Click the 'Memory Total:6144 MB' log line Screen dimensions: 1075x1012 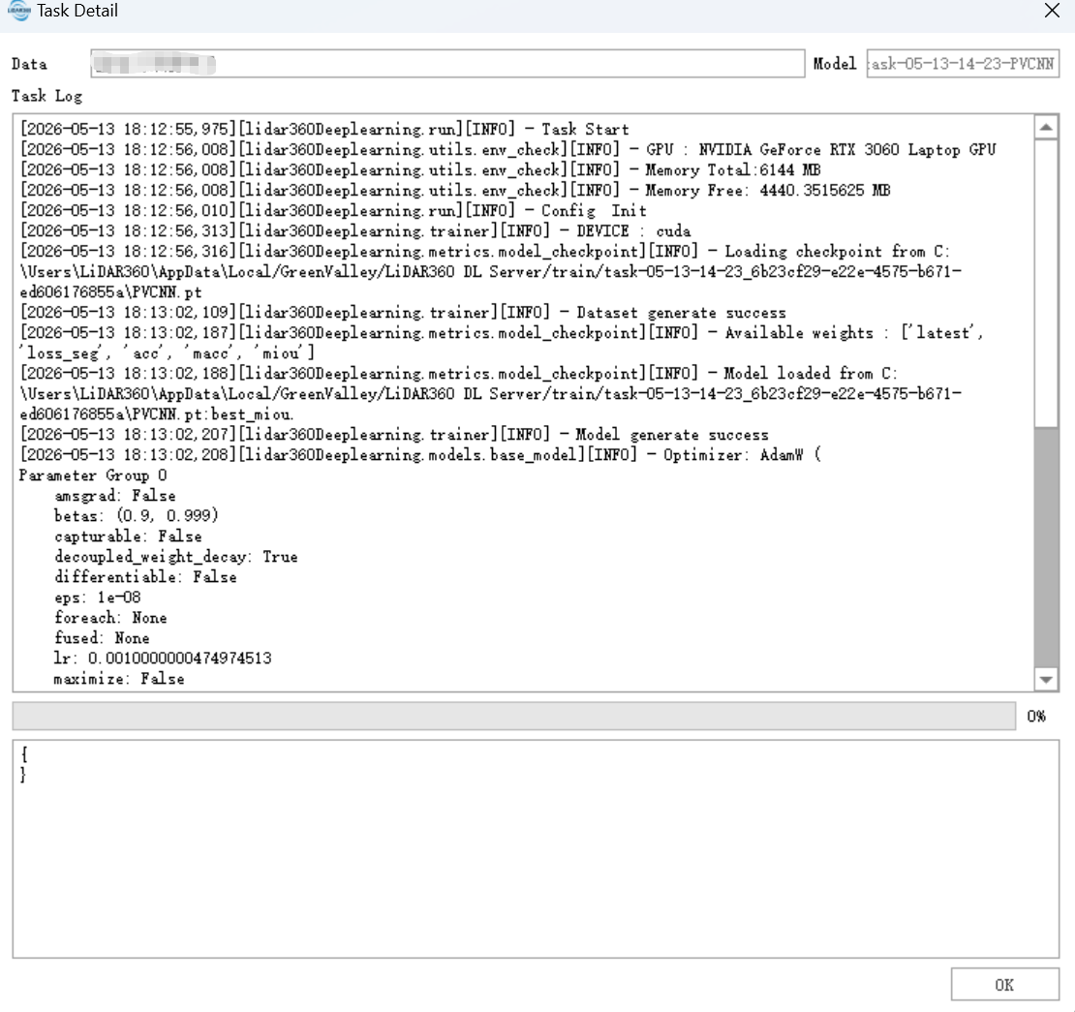(419, 170)
